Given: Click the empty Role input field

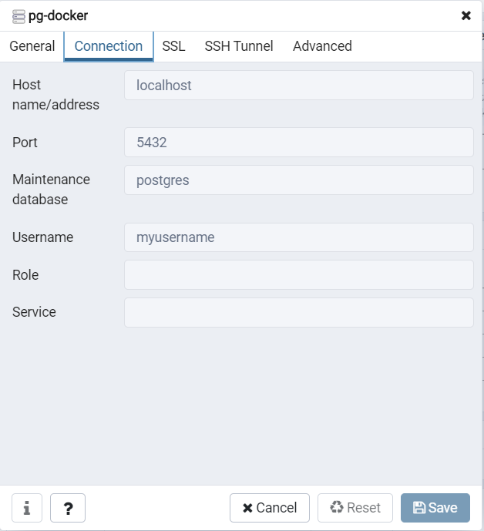Looking at the screenshot, I should [299, 274].
